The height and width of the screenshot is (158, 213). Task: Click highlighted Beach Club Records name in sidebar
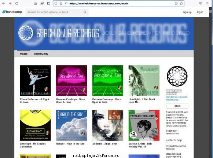[174, 92]
